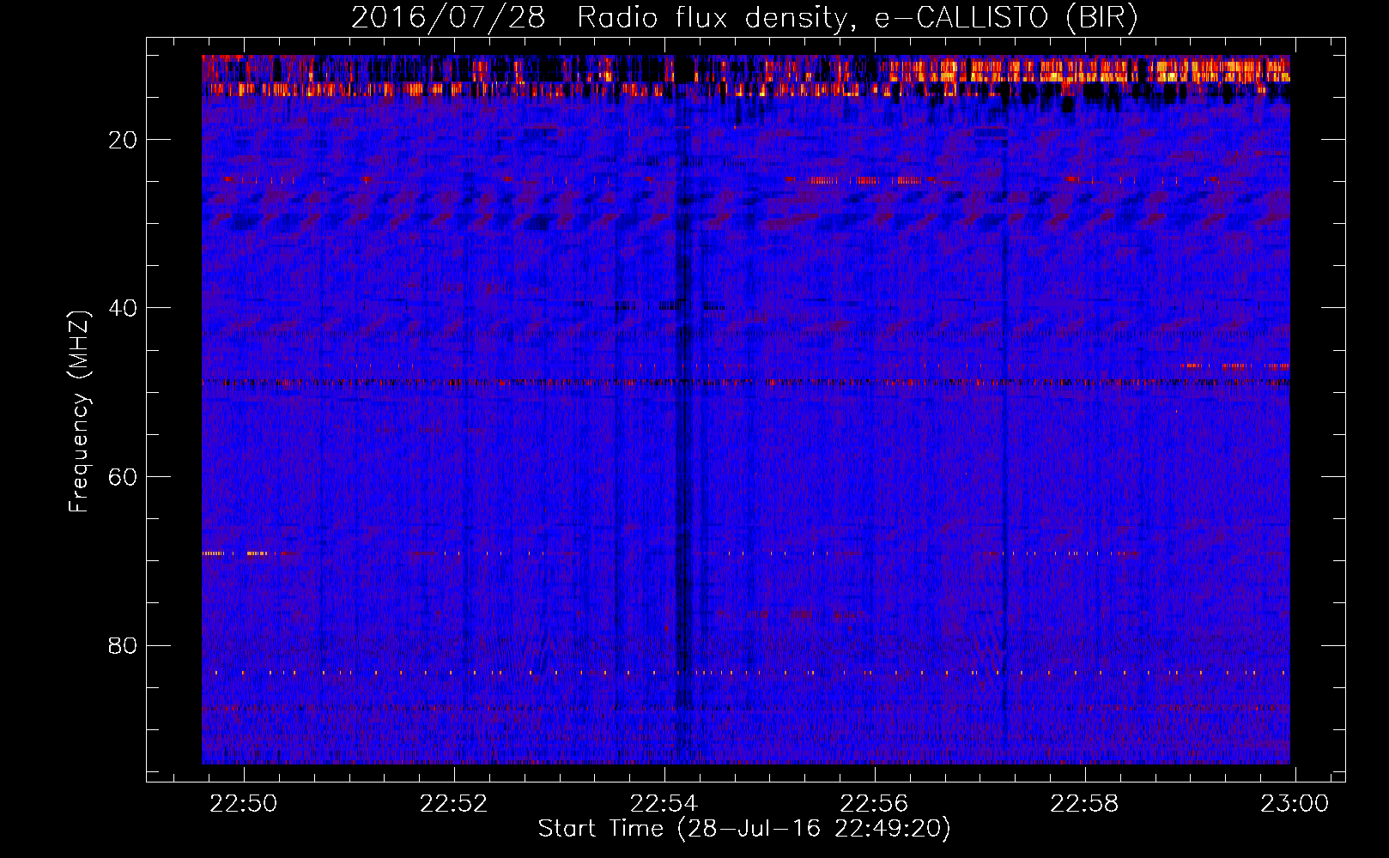Click the 'Frequency (MHZ)' y-axis label
The image size is (1389, 858).
click(x=79, y=412)
